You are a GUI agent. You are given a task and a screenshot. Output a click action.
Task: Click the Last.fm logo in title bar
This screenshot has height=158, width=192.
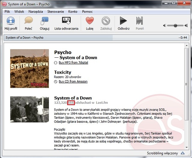click(4, 4)
